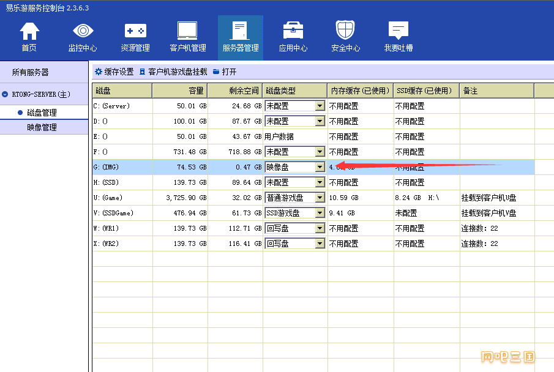Click the 打开 folder icon
Viewport: 554px width, 372px height.
coord(216,72)
